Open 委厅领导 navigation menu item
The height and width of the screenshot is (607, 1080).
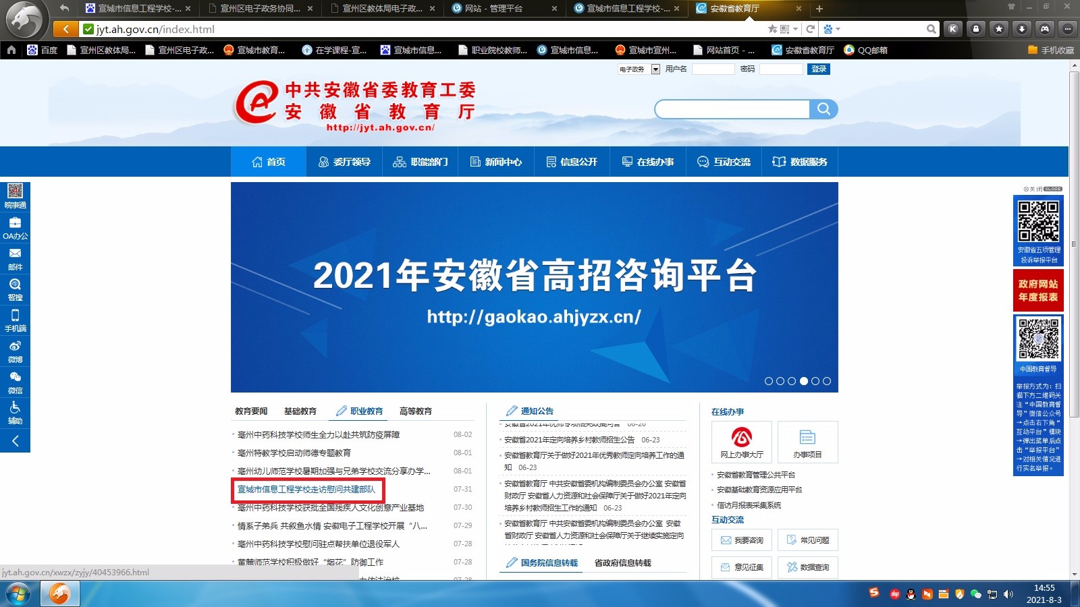click(x=344, y=162)
